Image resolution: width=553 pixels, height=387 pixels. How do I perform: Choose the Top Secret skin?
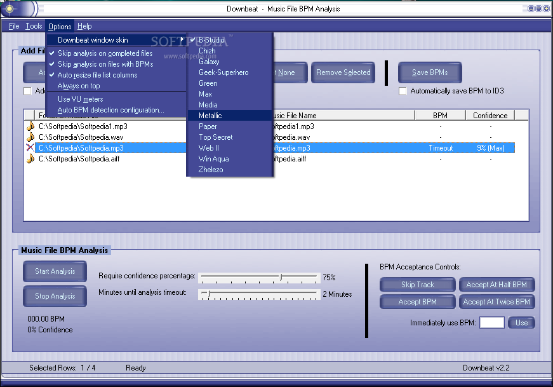click(x=230, y=137)
